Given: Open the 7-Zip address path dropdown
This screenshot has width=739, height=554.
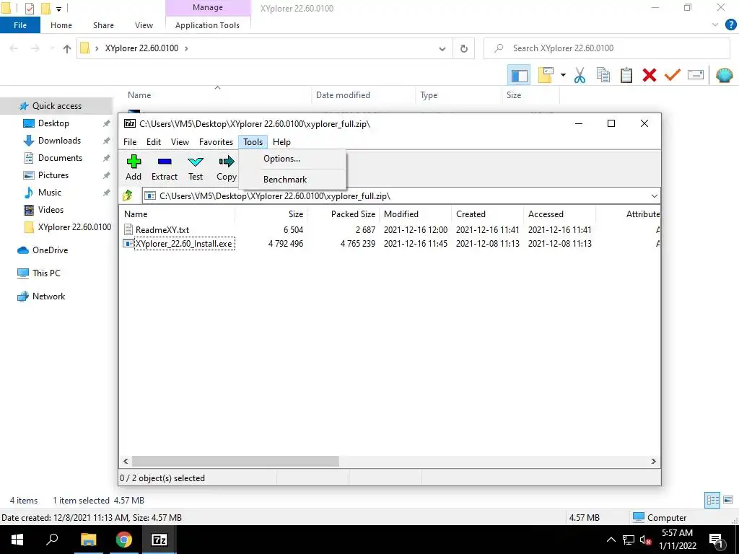Looking at the screenshot, I should (654, 196).
